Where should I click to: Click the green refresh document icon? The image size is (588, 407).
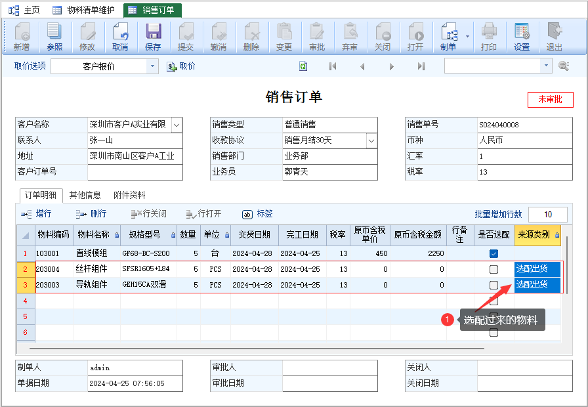point(303,66)
